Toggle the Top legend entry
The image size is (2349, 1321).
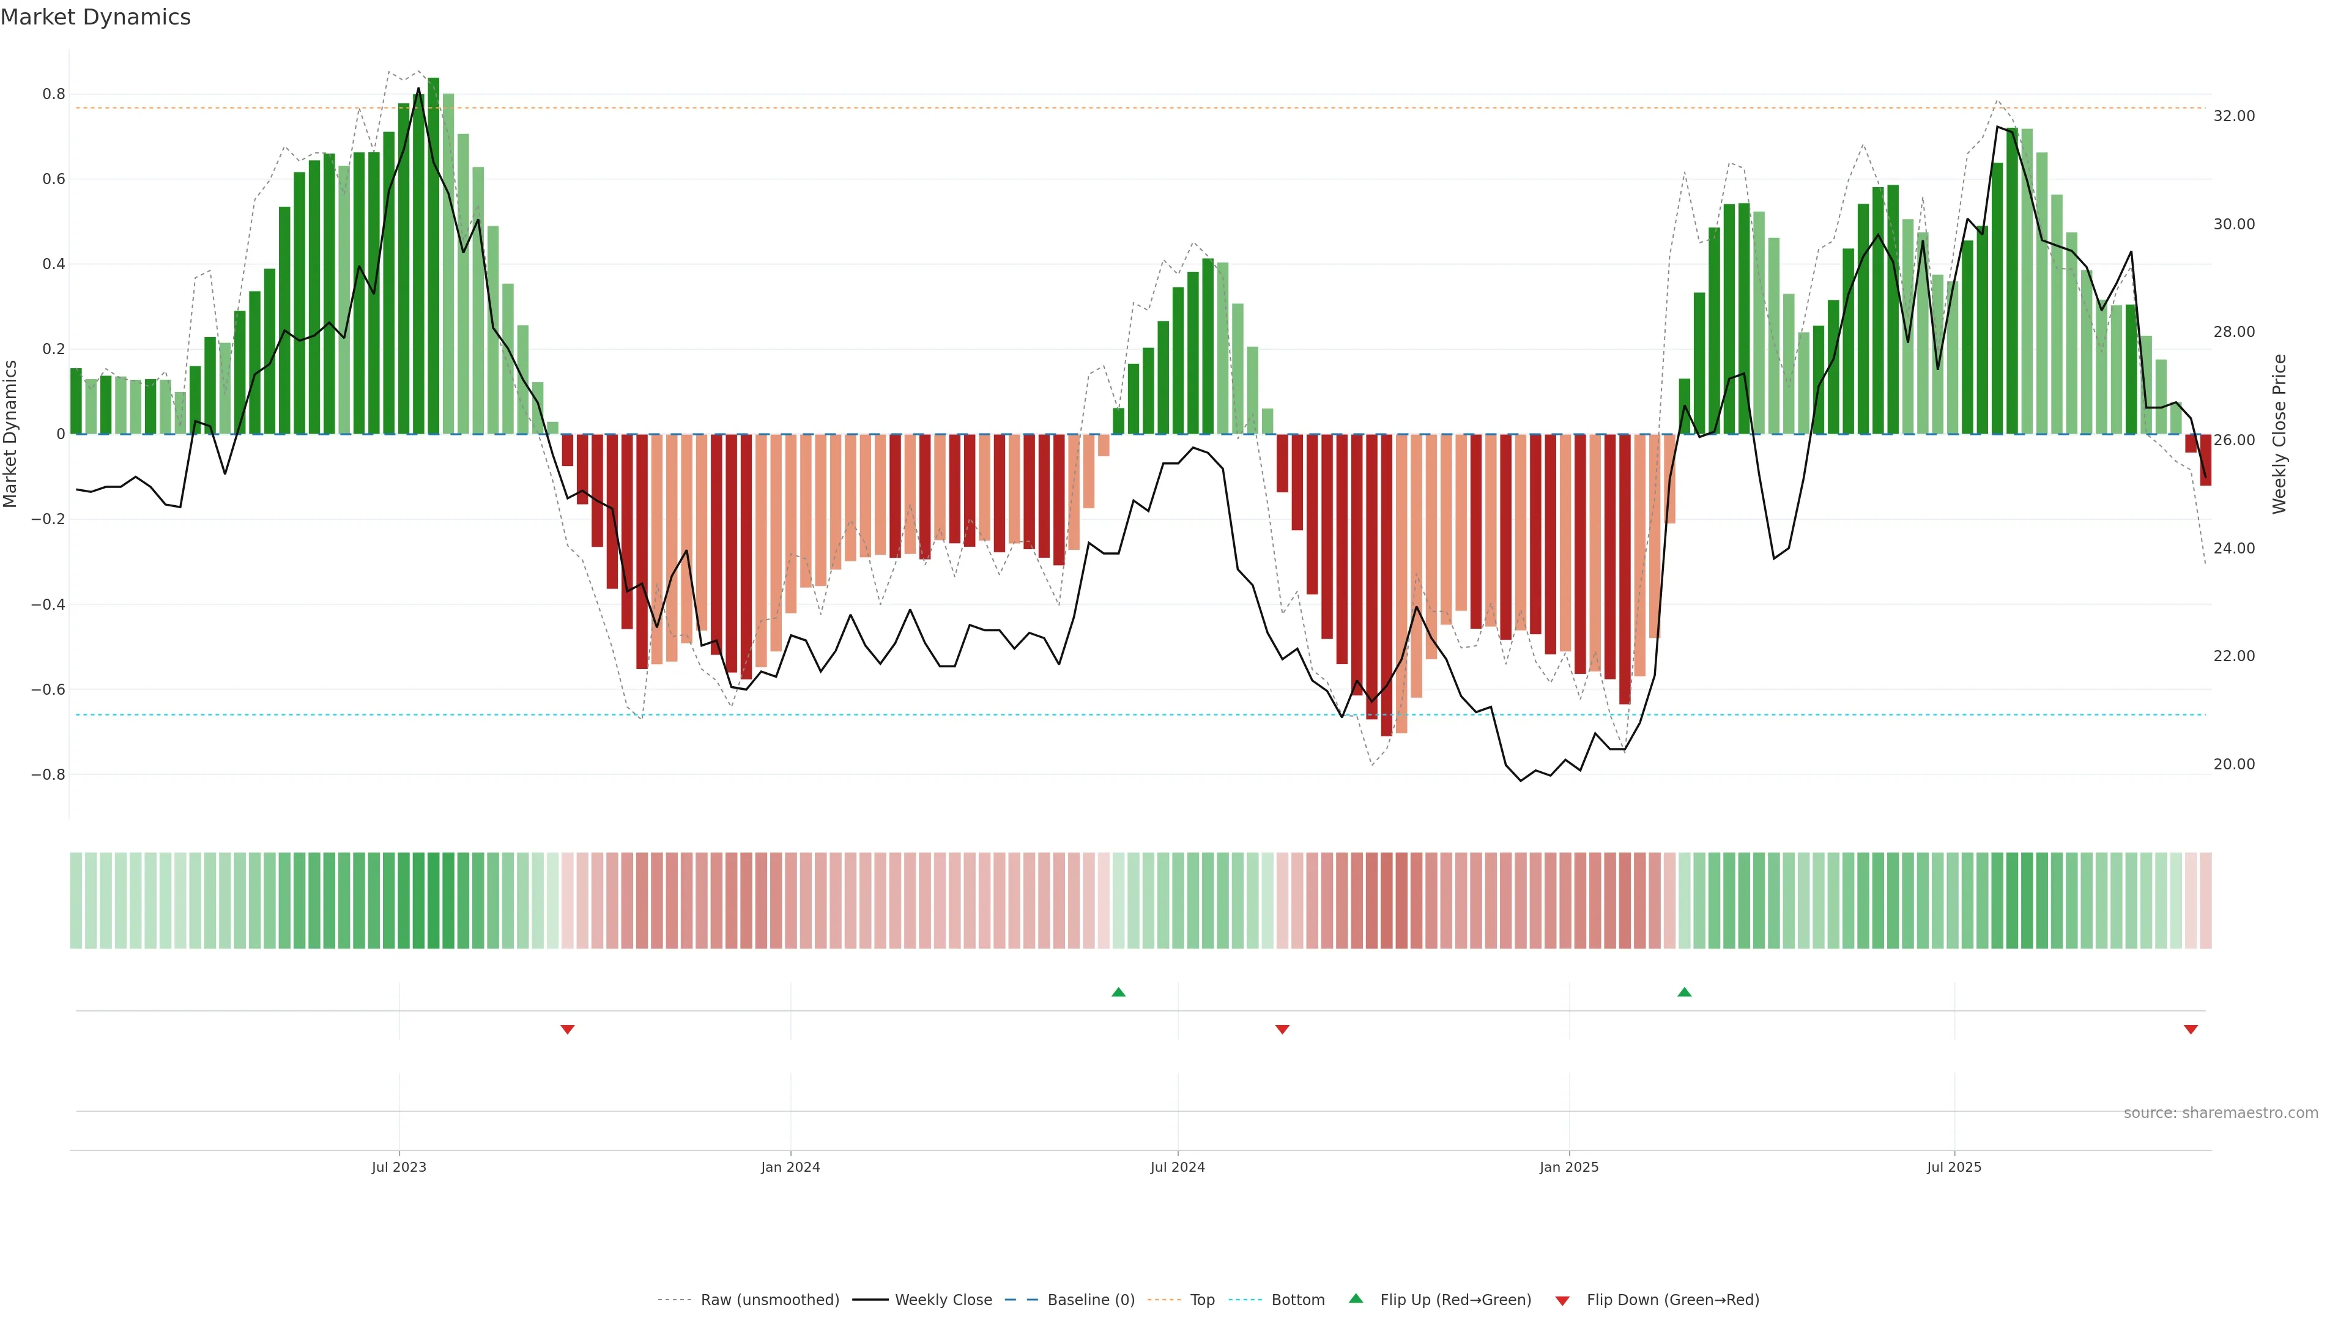coord(1202,1300)
